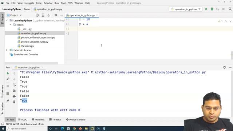Open the Terminal tool window
The image size is (233, 131).
(x=55, y=120)
